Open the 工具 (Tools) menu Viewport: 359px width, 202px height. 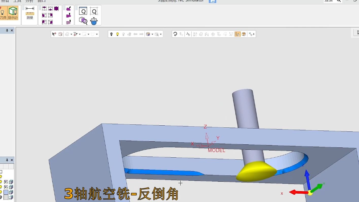point(17,1)
